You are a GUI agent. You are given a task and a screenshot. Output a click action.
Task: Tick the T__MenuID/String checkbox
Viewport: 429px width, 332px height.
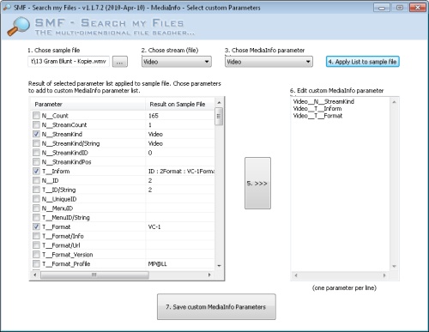coord(36,217)
